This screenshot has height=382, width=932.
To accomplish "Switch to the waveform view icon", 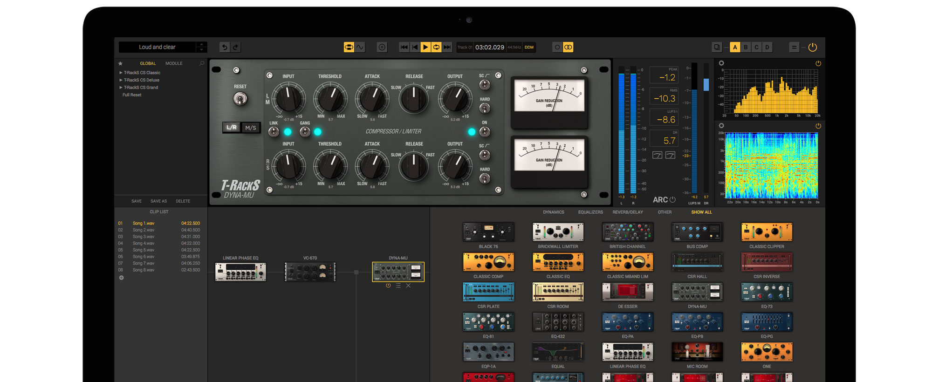I will (360, 47).
